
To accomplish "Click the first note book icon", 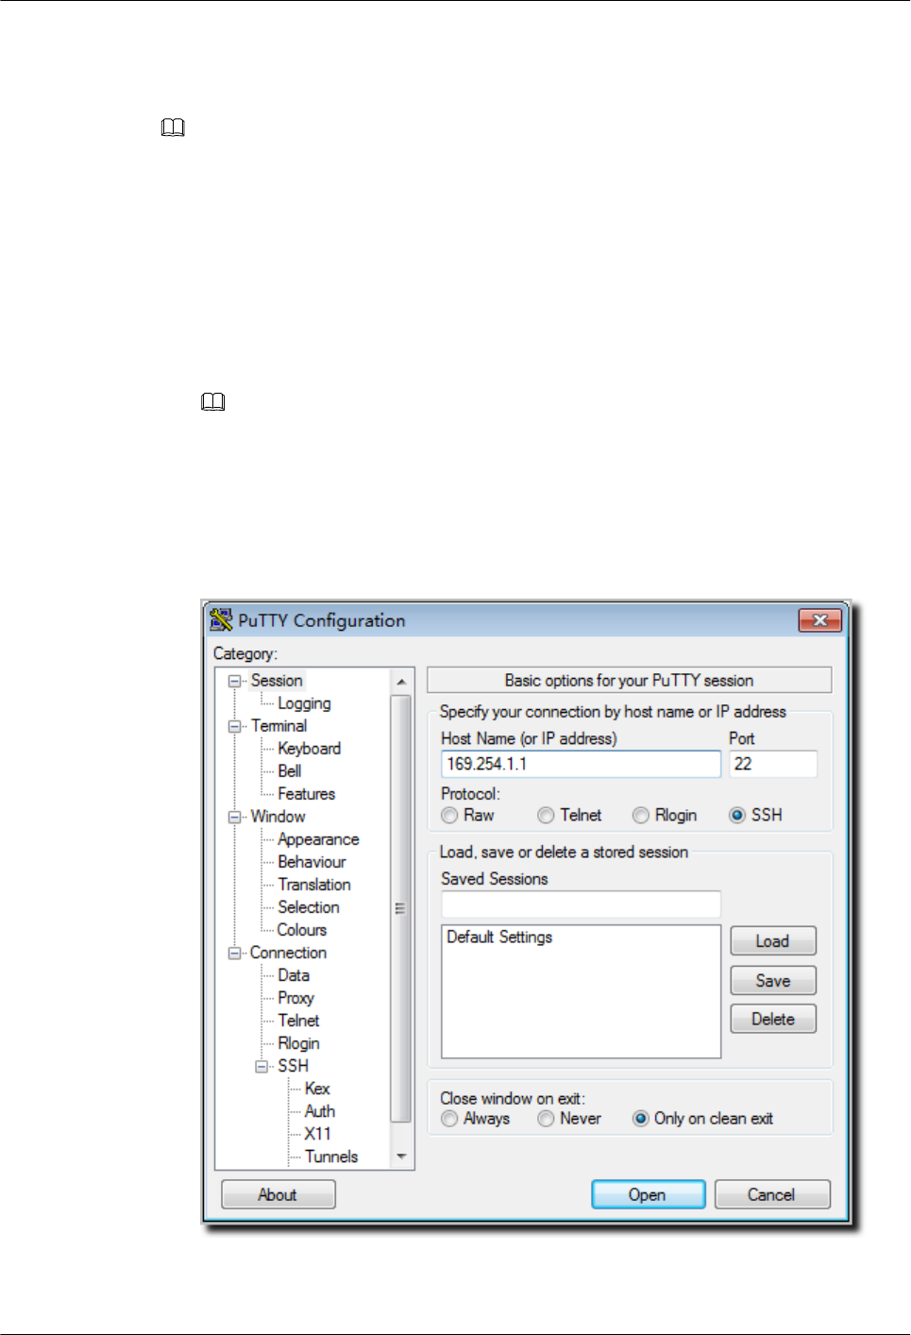I will tap(173, 127).
